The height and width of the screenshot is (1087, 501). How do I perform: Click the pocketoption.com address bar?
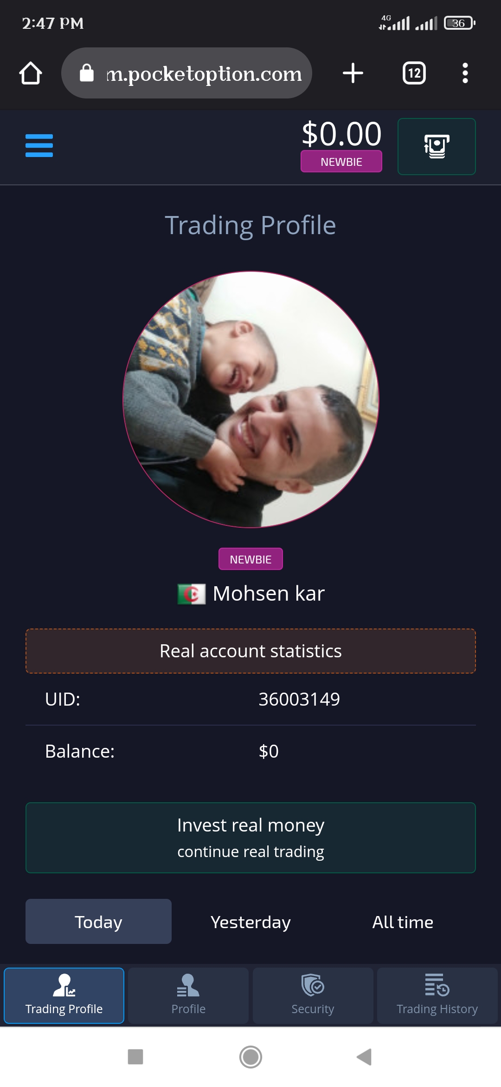[186, 73]
